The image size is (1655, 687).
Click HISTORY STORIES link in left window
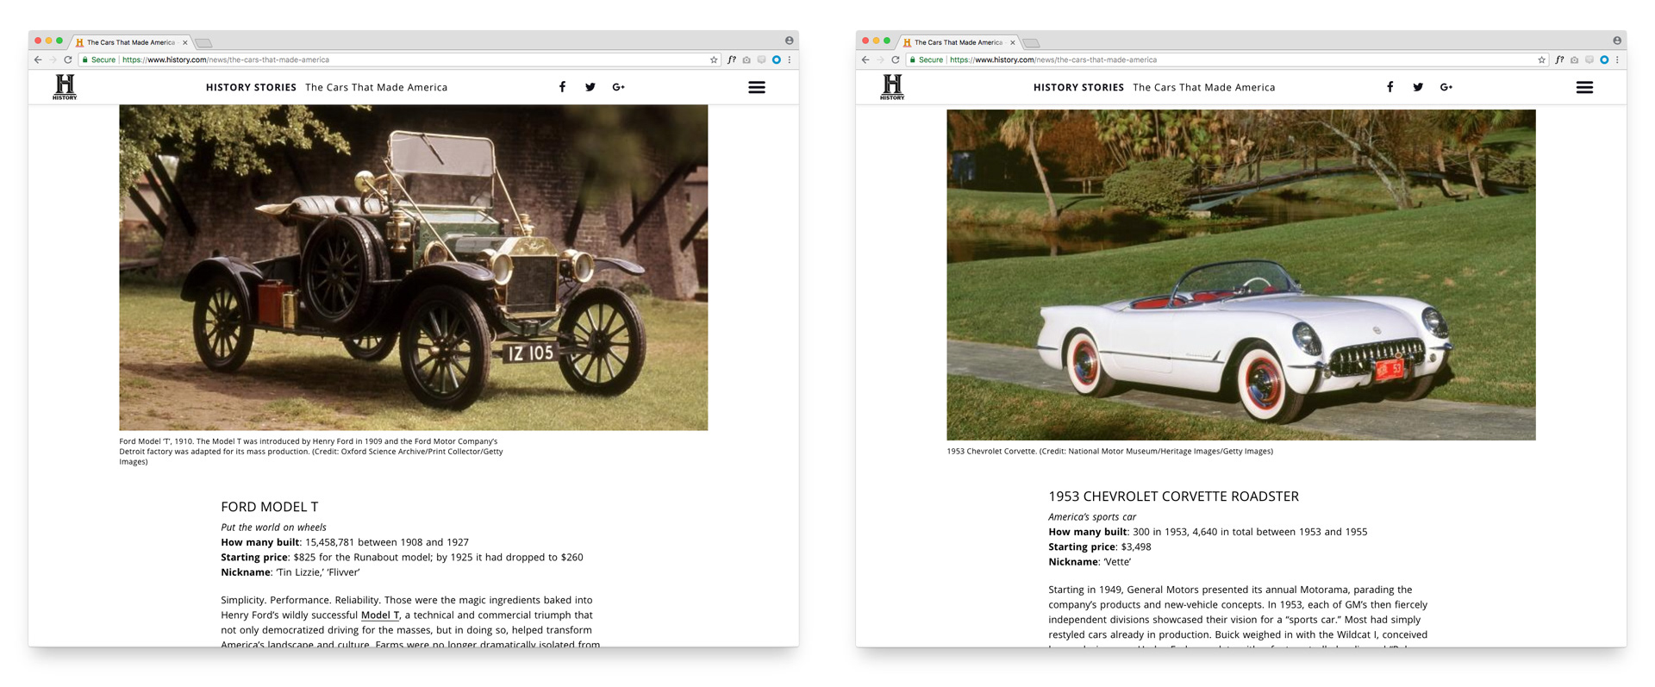click(x=251, y=87)
